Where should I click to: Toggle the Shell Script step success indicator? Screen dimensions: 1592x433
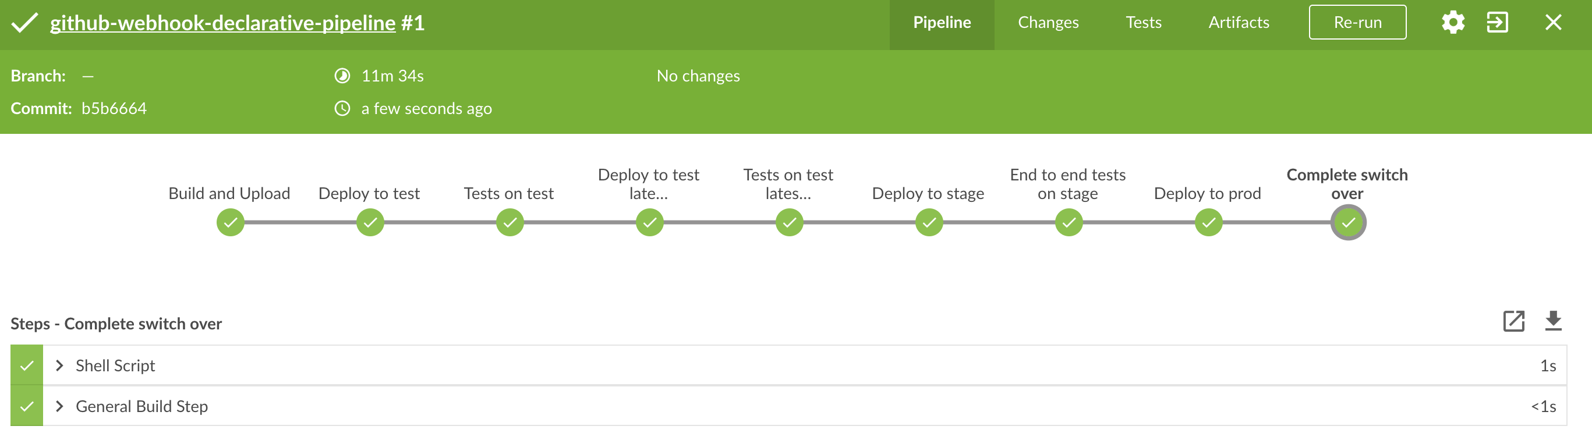26,365
